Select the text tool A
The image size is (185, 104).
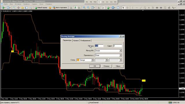click(149, 8)
